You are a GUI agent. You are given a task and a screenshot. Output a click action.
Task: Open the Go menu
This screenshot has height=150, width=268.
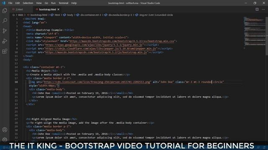46,3
